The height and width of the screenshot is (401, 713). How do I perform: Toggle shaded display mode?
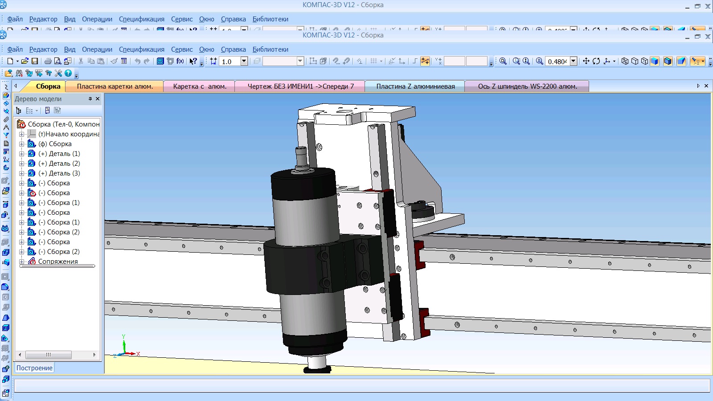pyautogui.click(x=654, y=61)
